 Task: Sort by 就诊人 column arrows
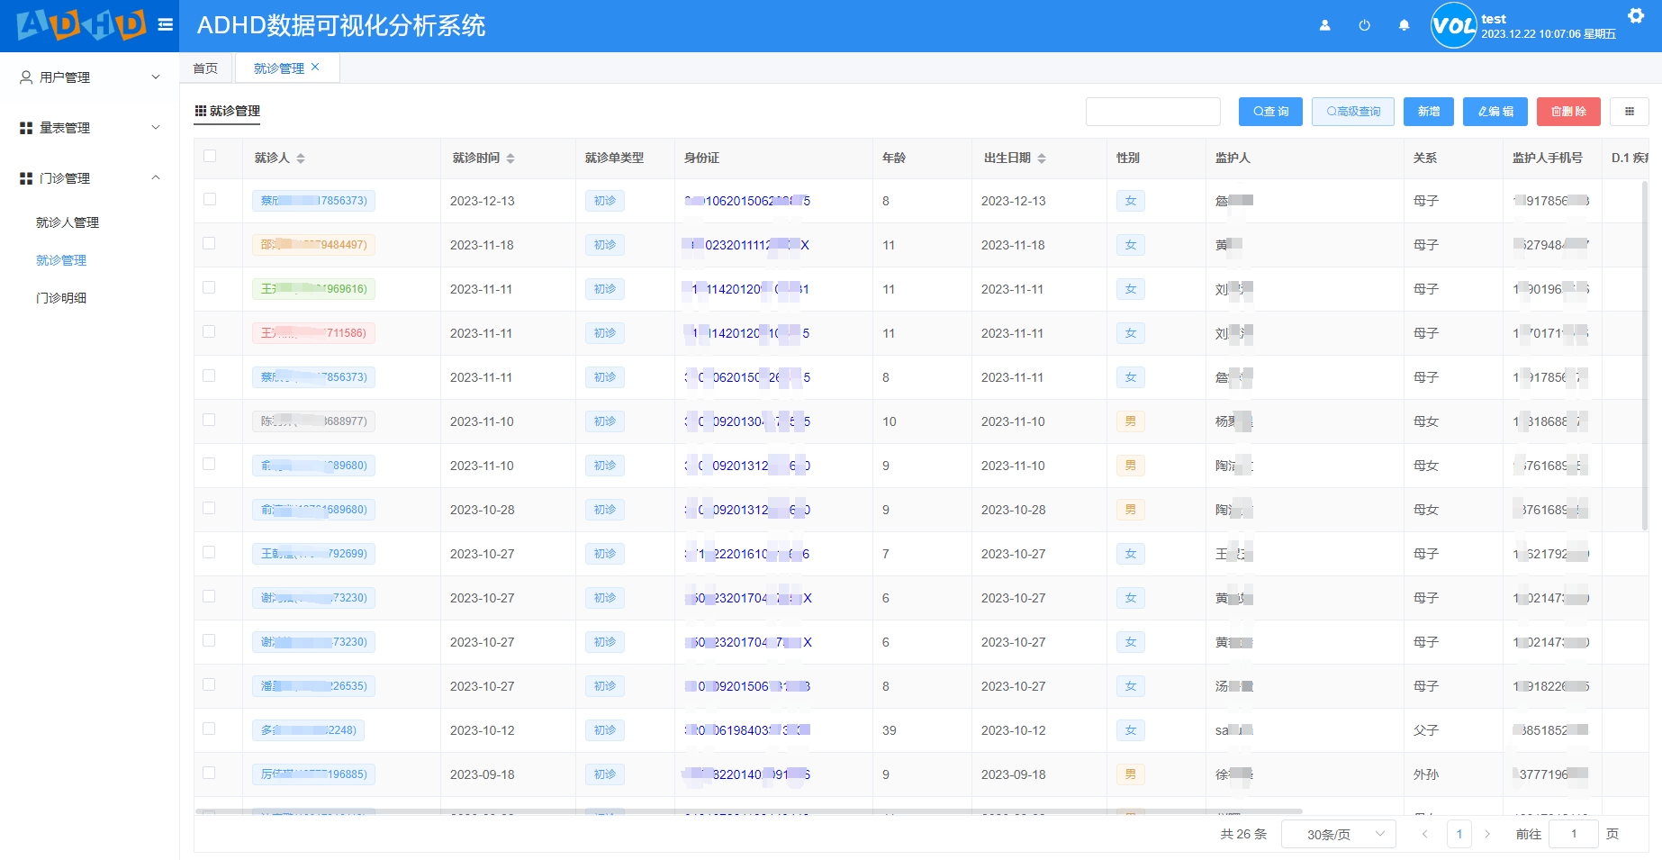[x=301, y=158]
